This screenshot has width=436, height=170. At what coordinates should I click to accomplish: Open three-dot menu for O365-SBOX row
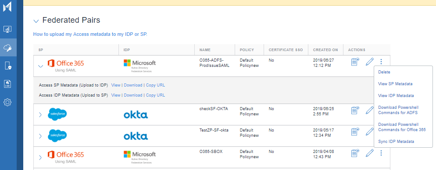coord(381,153)
